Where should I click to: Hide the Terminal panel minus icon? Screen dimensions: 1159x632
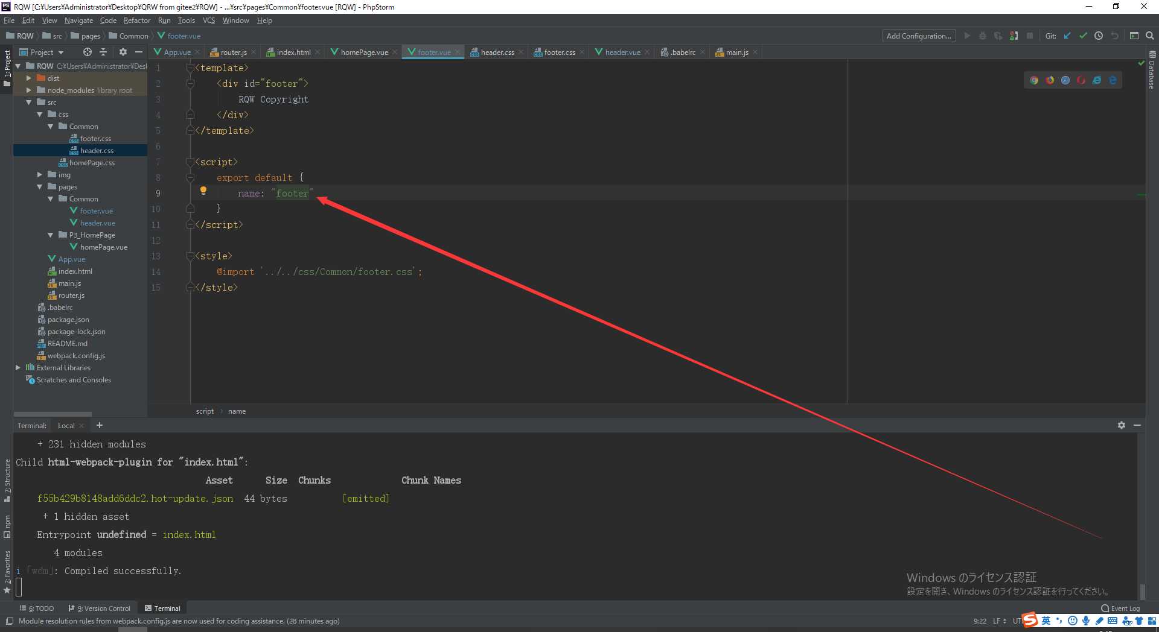coord(1137,425)
